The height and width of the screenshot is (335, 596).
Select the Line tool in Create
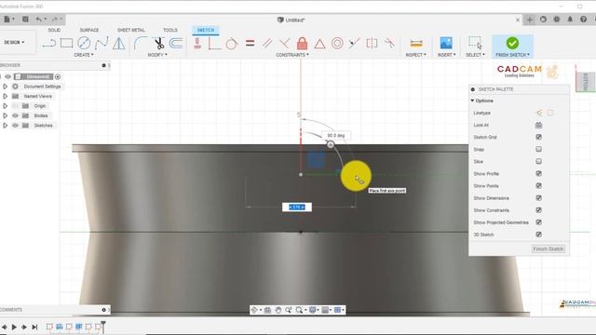click(48, 44)
